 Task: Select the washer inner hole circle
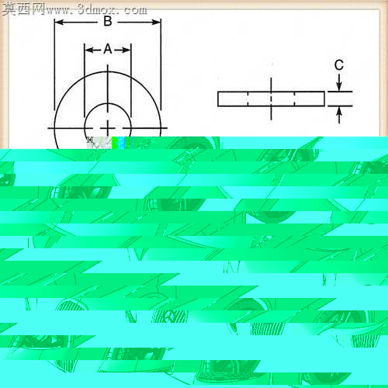click(x=108, y=120)
